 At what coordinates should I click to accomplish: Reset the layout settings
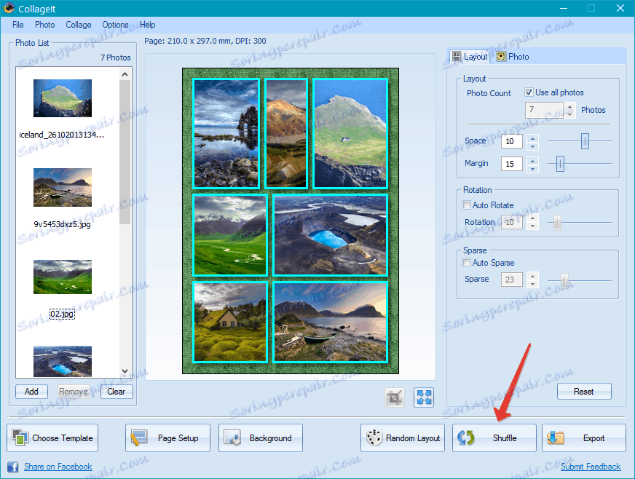(584, 392)
